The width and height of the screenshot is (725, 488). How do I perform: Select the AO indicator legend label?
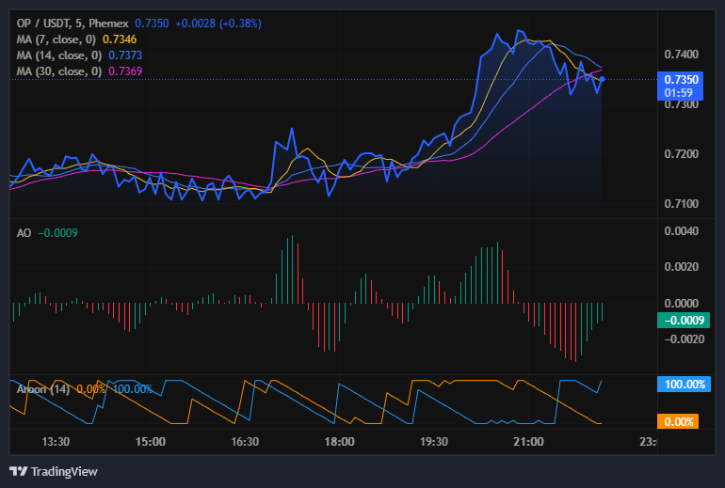click(x=24, y=233)
